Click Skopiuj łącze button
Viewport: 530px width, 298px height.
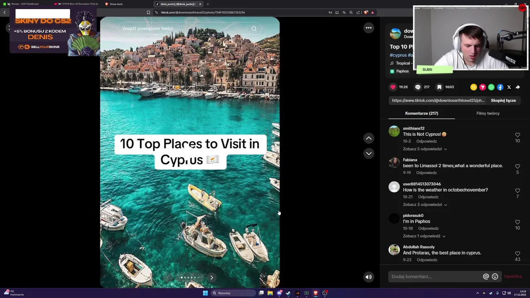[503, 101]
